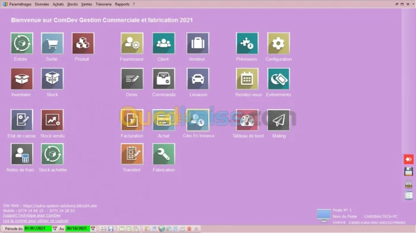Open the Fournisseur icon
This screenshot has width=416, height=233.
coord(132,43)
